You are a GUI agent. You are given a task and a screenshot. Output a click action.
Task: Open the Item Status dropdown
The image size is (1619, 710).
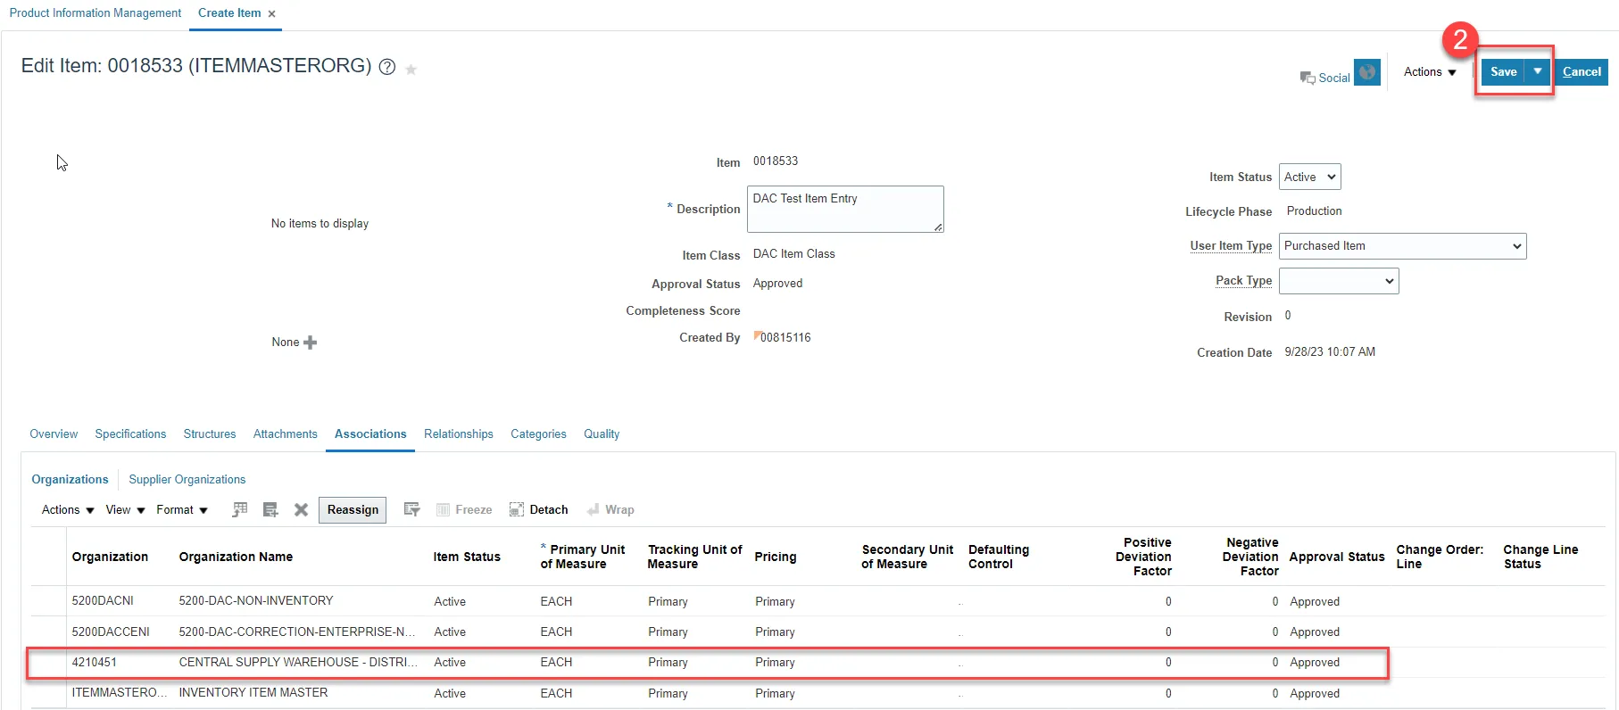(1309, 177)
